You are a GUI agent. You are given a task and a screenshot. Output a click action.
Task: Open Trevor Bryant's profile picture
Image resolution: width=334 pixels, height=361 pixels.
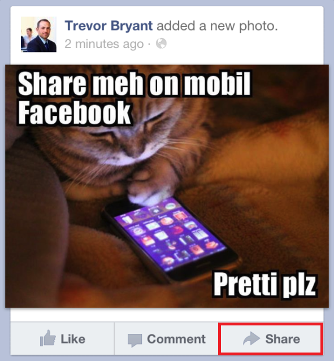(x=38, y=34)
